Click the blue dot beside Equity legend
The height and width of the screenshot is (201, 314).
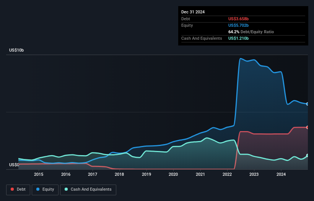coord(38,190)
